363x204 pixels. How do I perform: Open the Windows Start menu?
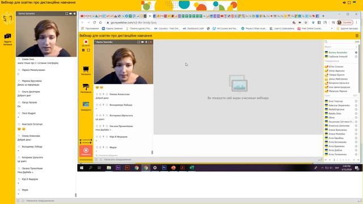82,168
